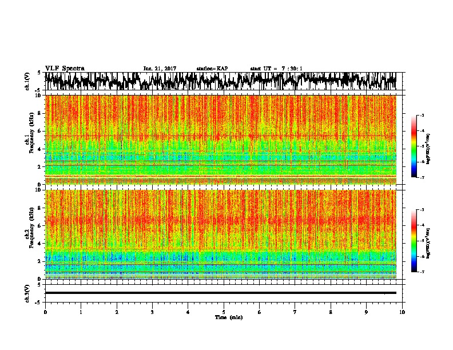Click the "-3" label on the ch.2 color bar
The height and width of the screenshot is (350, 453).
(x=422, y=210)
